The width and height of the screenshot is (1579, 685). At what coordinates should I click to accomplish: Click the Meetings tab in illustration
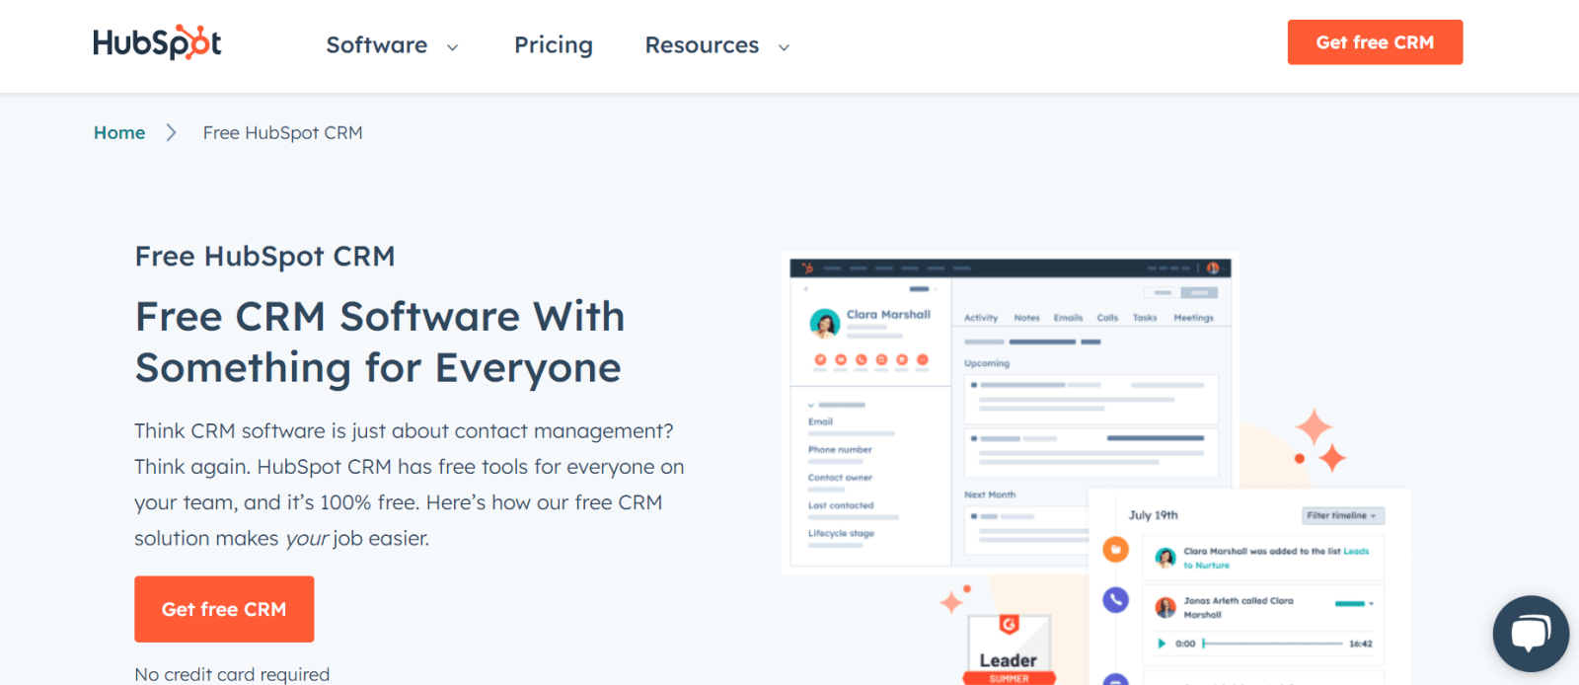1193,318
